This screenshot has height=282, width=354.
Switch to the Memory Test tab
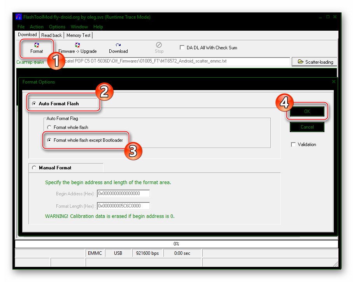[78, 35]
